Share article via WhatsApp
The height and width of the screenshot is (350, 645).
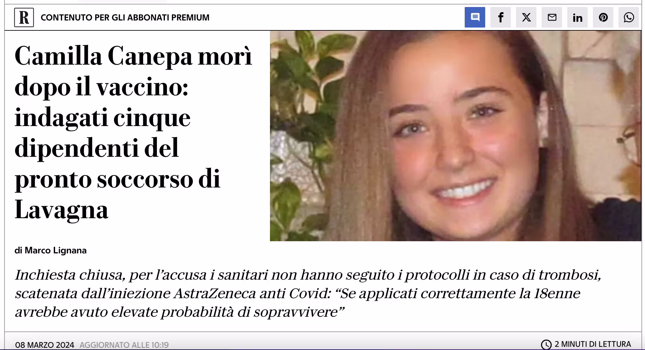628,17
